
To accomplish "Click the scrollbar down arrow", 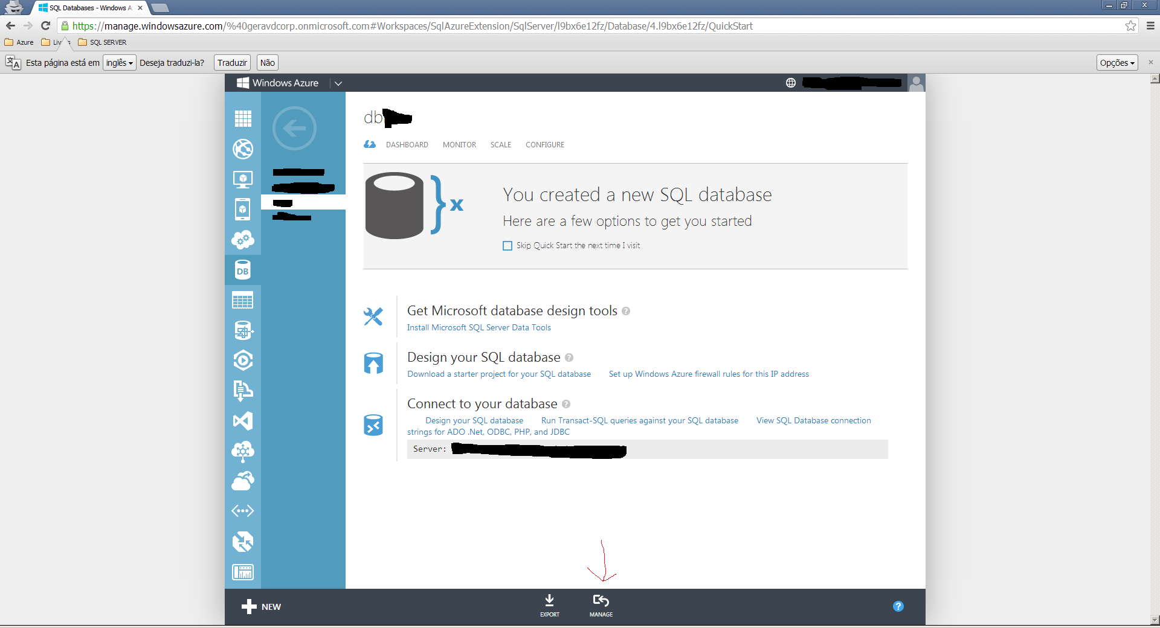I will (1155, 620).
